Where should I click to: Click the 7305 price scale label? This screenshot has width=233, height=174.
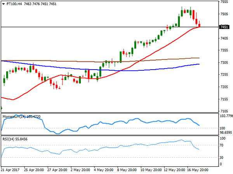pos(224,63)
